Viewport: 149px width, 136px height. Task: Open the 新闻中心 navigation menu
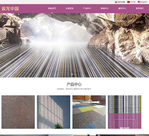(x=105, y=8)
